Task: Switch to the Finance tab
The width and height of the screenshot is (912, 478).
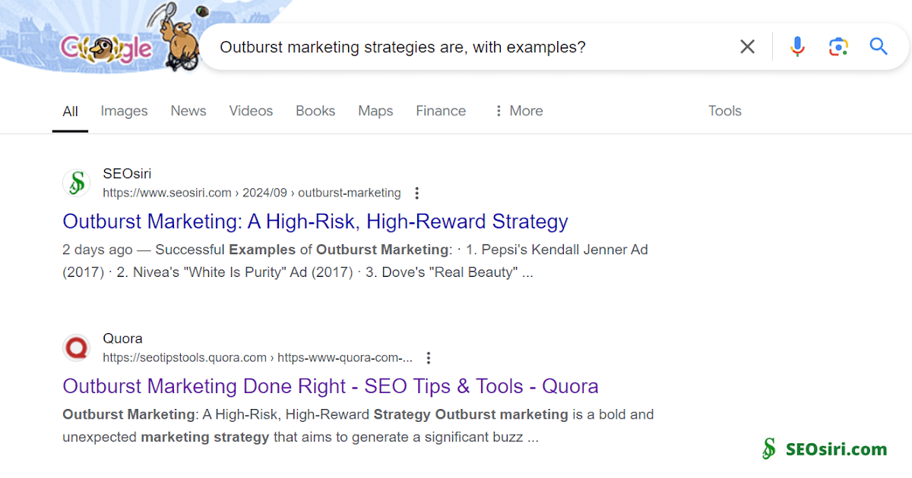Action: click(x=441, y=111)
